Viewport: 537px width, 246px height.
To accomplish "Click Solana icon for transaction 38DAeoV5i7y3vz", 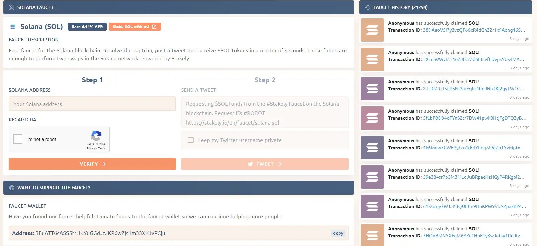I will 372,30.
